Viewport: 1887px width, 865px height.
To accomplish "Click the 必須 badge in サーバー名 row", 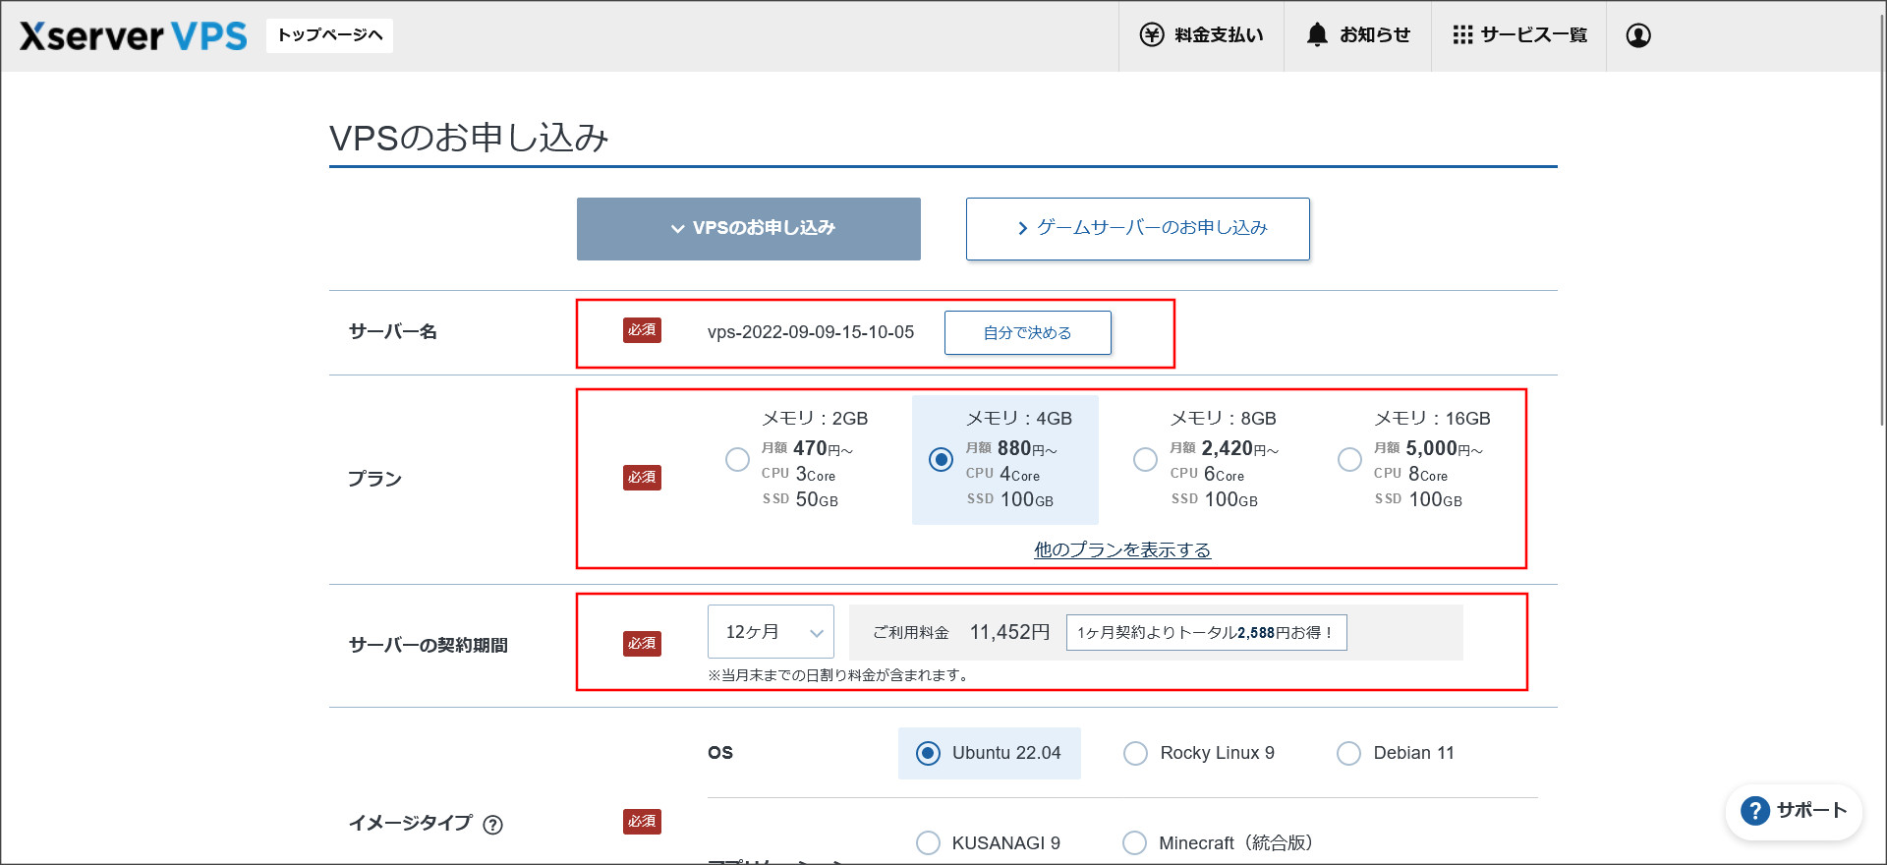I will (642, 330).
